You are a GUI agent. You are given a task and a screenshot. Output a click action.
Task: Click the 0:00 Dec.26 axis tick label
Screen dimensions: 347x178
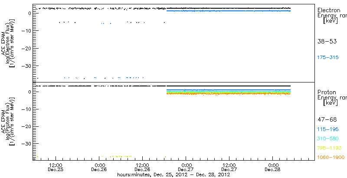99,168
